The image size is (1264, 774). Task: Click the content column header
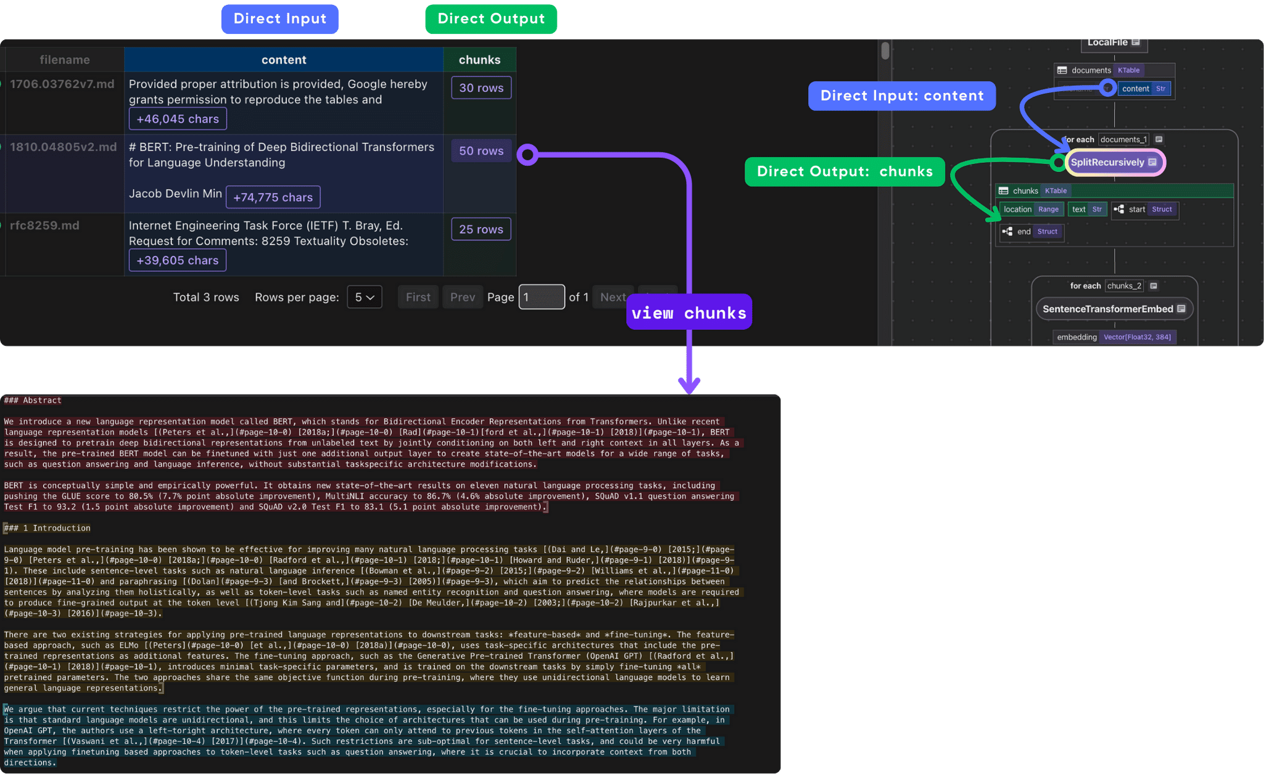click(284, 60)
